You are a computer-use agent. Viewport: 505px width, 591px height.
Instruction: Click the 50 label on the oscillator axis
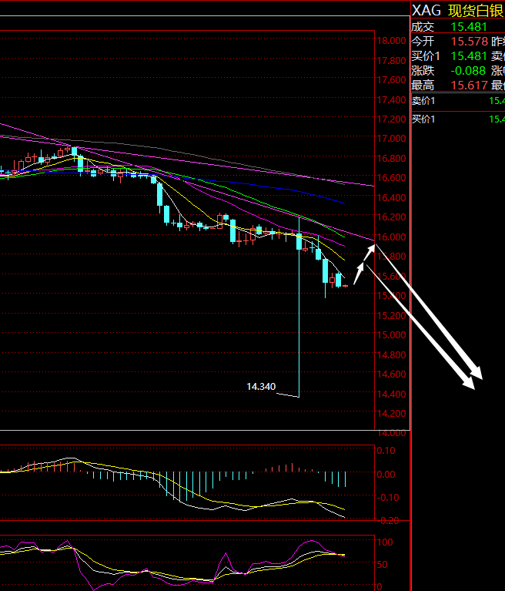[383, 565]
